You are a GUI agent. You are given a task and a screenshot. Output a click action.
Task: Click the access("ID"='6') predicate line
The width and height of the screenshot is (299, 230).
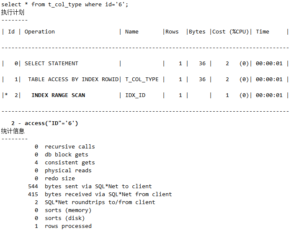(x=45, y=123)
